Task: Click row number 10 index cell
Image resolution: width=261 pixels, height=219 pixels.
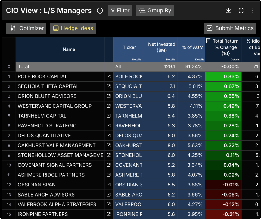Action: [x=9, y=165]
